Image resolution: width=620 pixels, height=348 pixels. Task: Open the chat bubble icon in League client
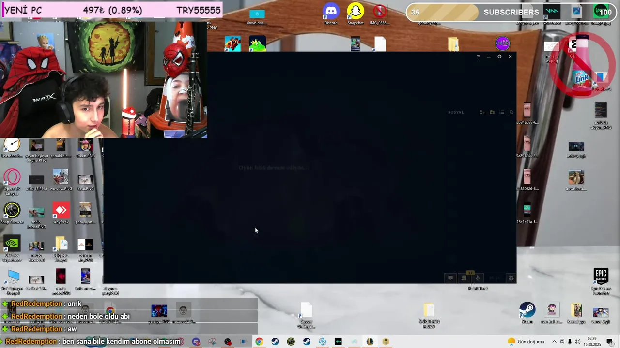click(x=450, y=278)
